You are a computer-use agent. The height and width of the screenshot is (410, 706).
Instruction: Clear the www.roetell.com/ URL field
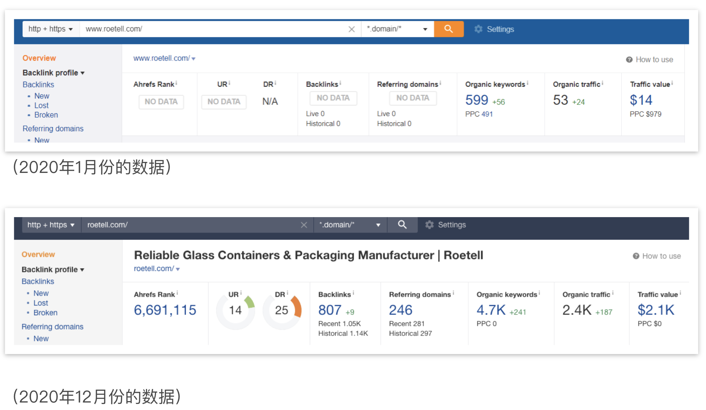[352, 29]
